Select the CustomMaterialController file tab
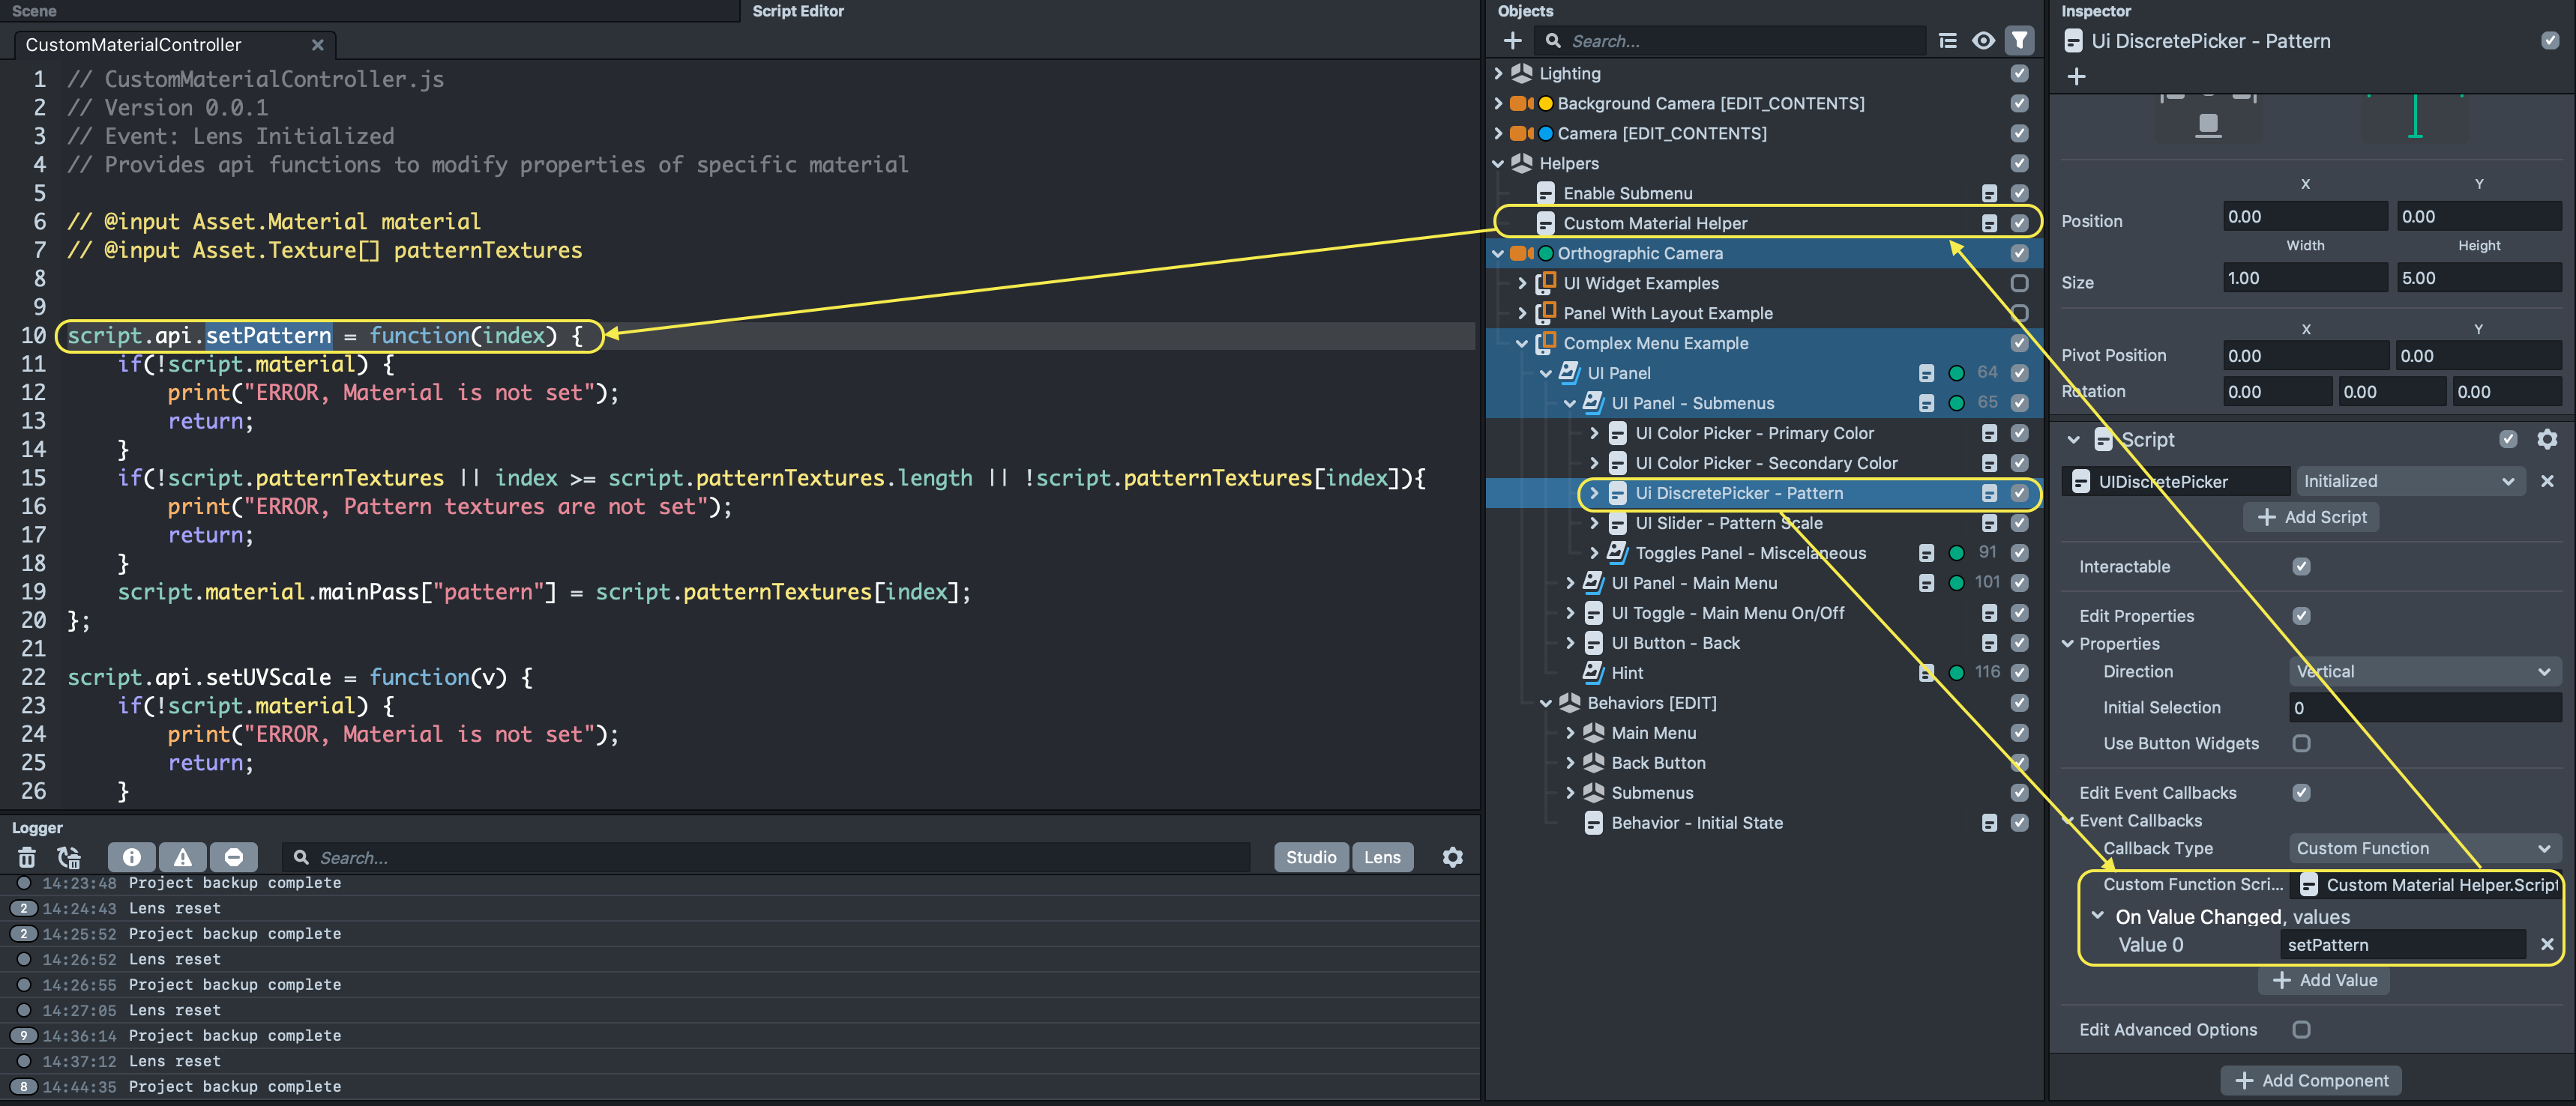 point(133,45)
